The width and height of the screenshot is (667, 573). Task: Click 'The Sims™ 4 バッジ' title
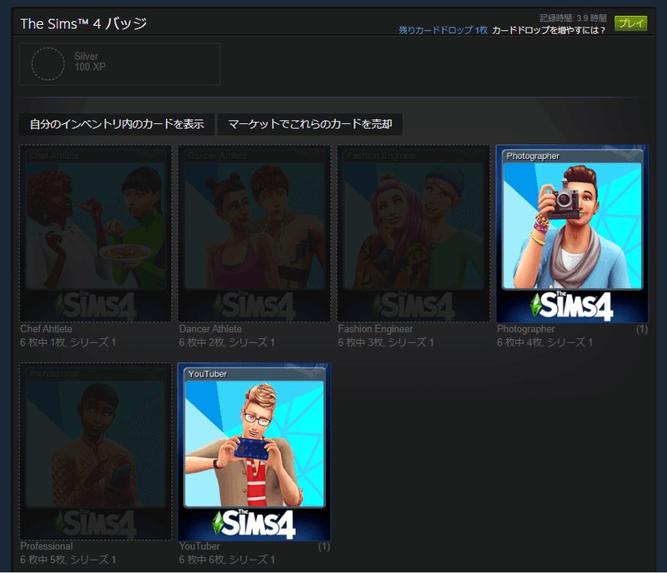[83, 23]
